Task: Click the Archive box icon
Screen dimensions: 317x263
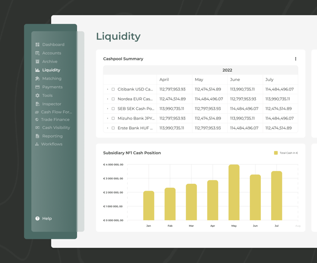Action: (x=38, y=61)
